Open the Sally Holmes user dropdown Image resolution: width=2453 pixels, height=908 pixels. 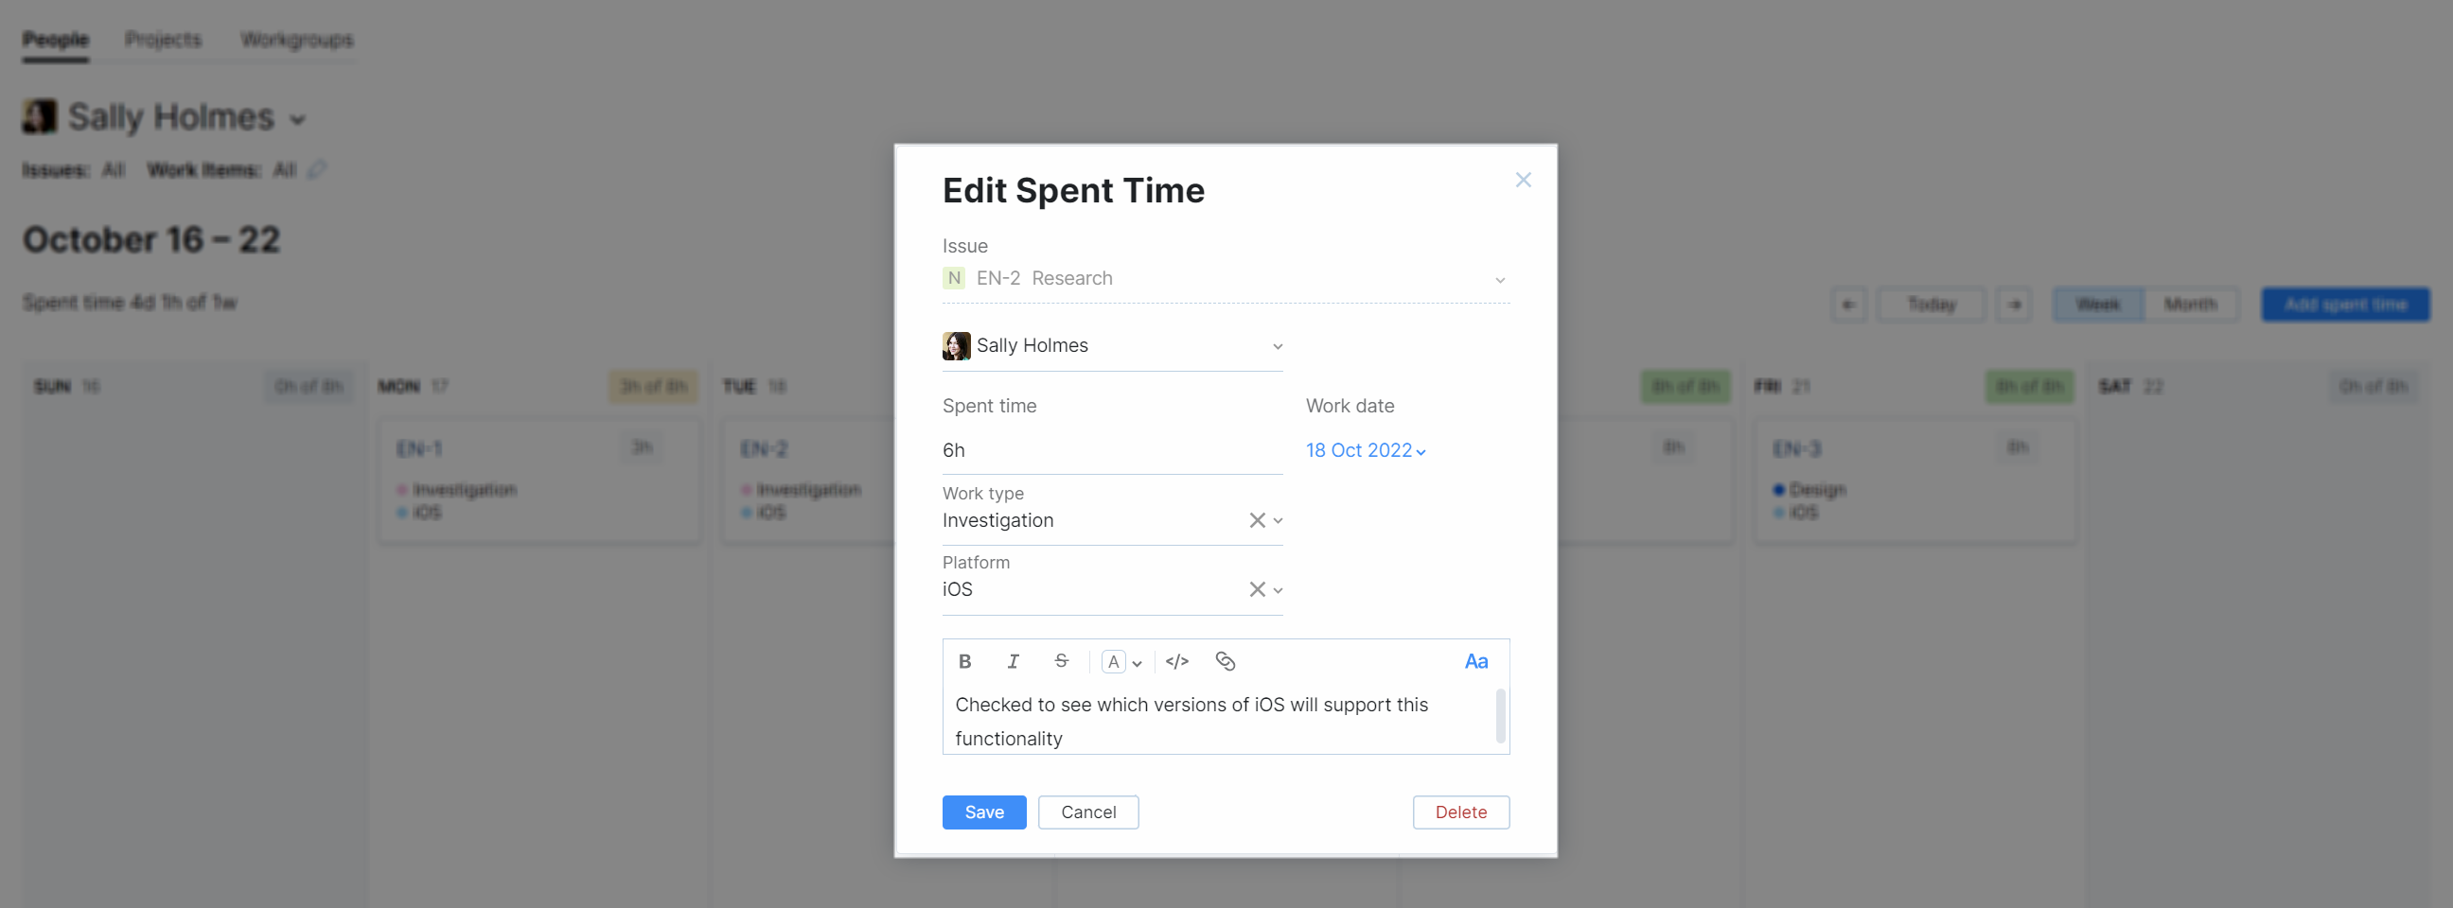tap(1277, 346)
